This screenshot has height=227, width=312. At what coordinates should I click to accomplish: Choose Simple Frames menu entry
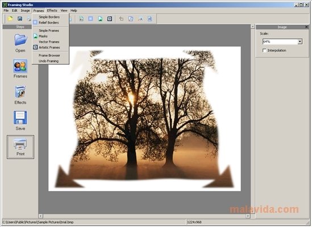[x=51, y=31]
